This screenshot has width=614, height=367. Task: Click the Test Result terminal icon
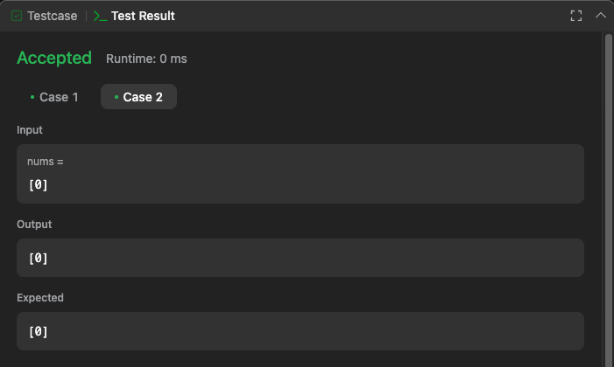click(x=100, y=16)
